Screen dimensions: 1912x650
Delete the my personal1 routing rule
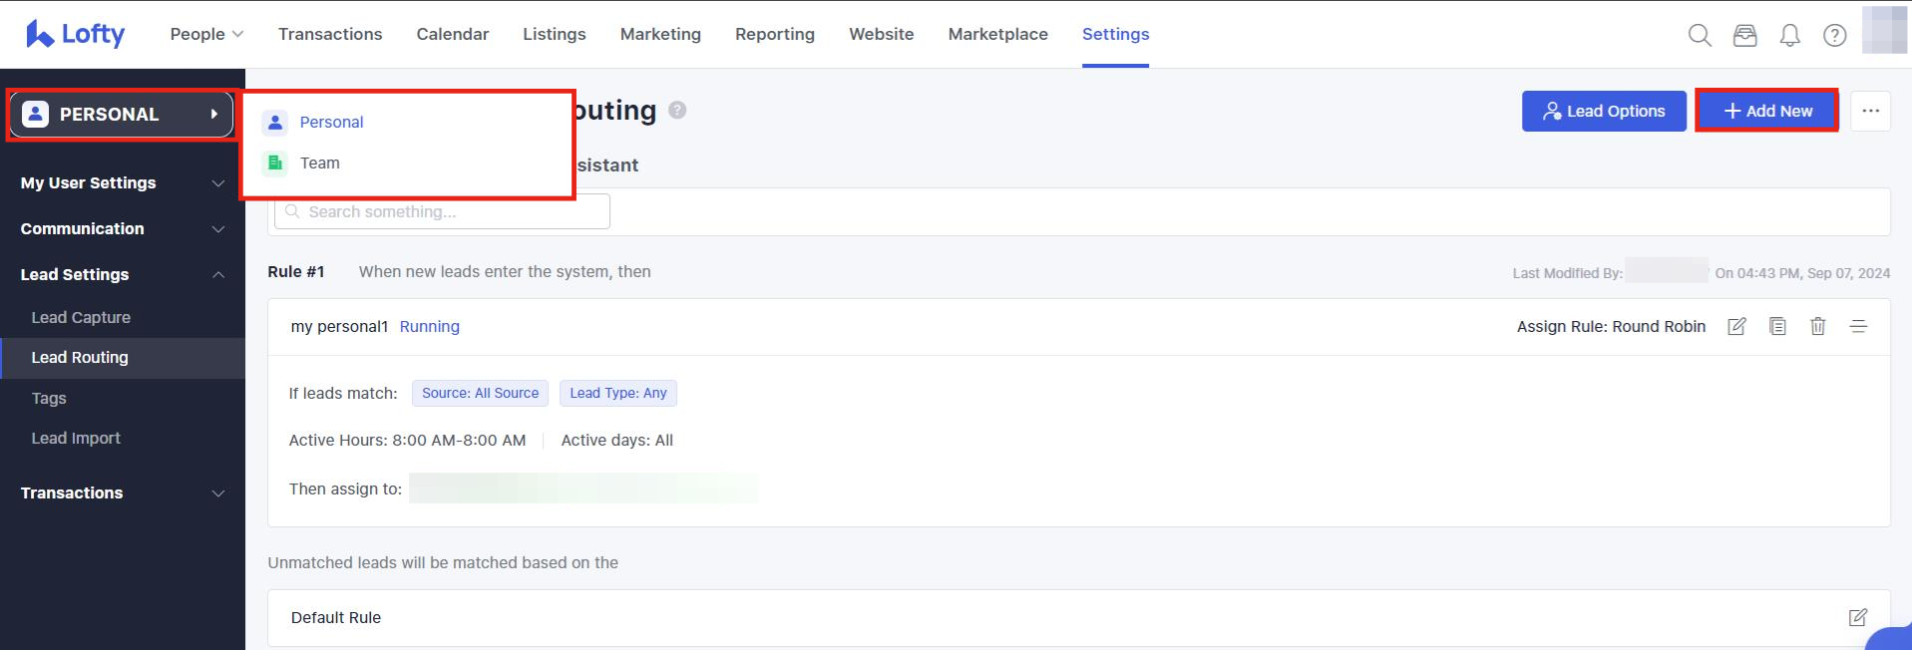click(x=1817, y=327)
